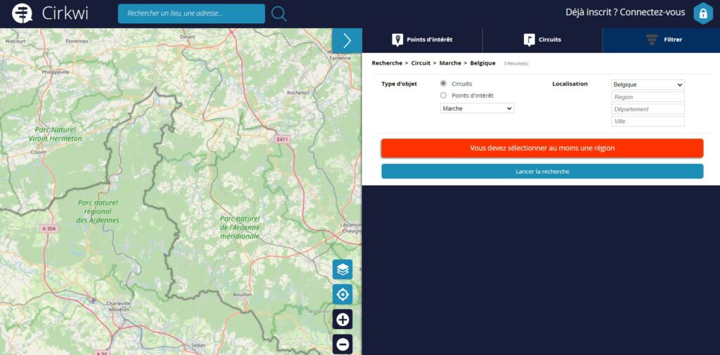Click Philippeville on the map
The image size is (720, 355).
[x=56, y=72]
